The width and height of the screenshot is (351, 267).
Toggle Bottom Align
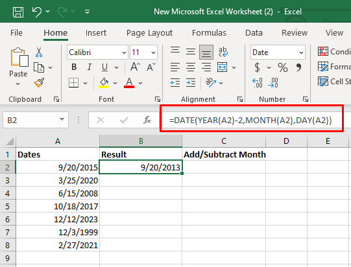coord(206,52)
